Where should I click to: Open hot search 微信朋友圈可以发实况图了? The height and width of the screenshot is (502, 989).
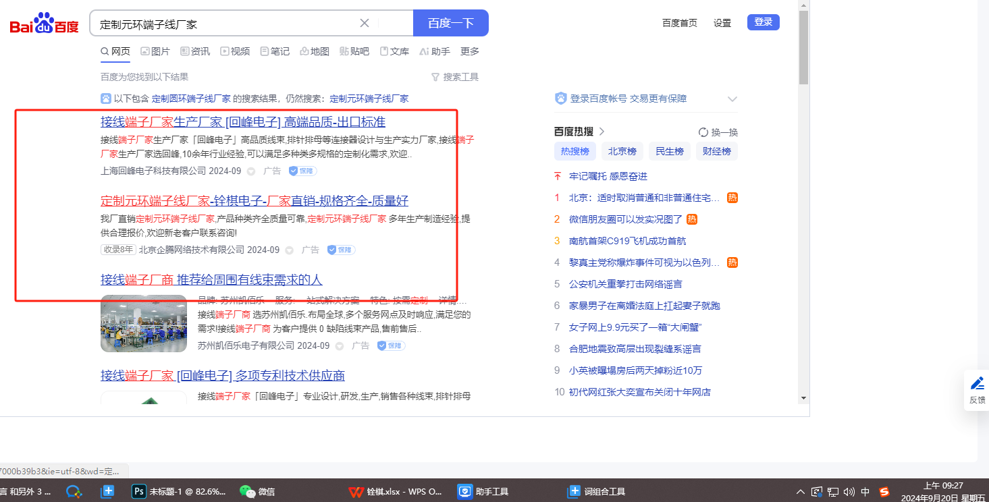click(626, 219)
